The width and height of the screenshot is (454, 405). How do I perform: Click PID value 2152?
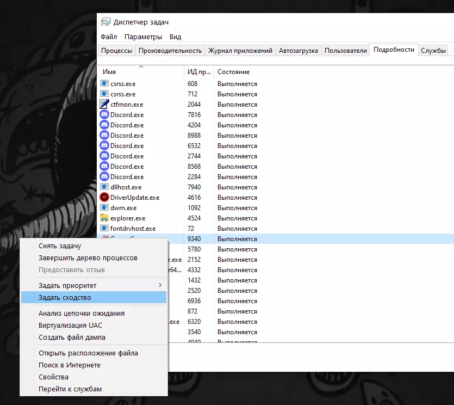pos(194,260)
